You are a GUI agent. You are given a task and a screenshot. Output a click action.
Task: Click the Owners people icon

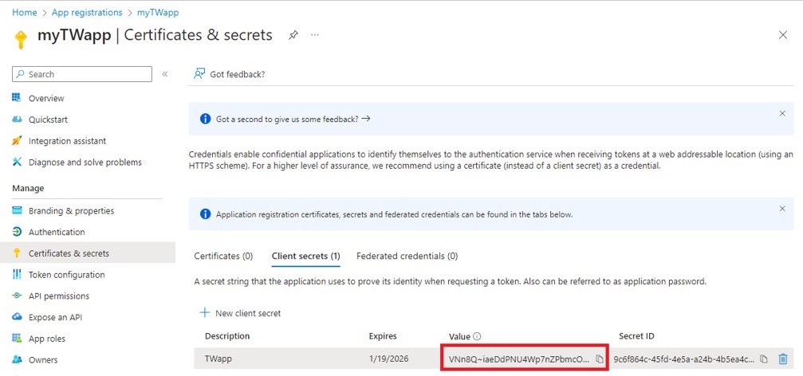pyautogui.click(x=17, y=359)
